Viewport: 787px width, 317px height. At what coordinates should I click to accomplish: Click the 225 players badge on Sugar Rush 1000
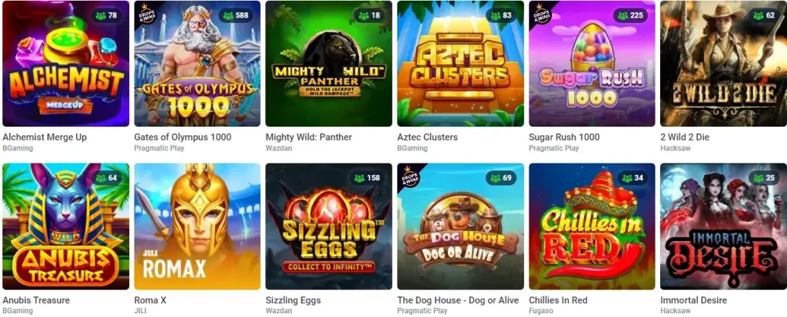click(630, 15)
